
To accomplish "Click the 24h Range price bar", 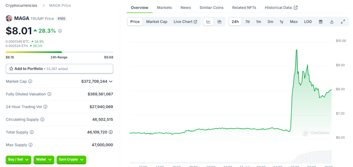I will click(59, 52).
